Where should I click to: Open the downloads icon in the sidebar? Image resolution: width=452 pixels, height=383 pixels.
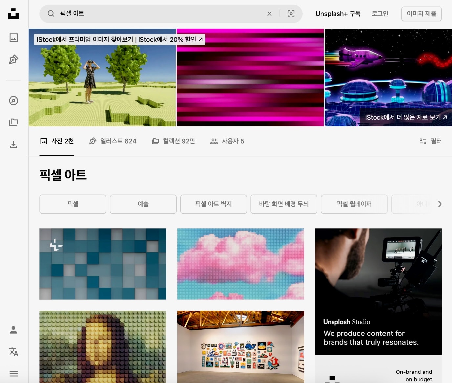13,144
